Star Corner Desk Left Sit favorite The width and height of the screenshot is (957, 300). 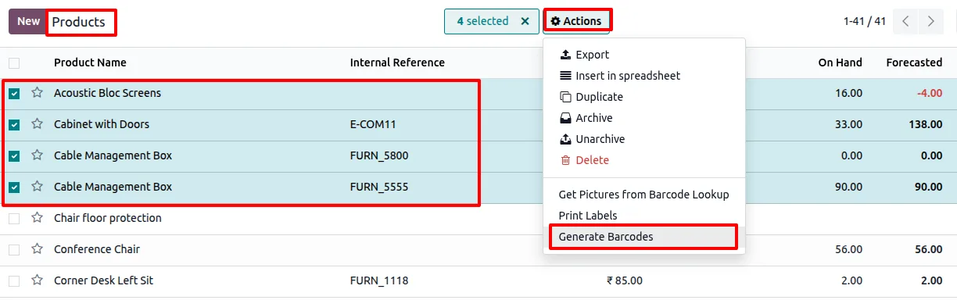37,280
